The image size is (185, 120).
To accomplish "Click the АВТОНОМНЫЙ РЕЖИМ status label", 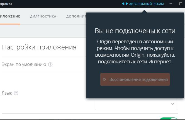I will [x=147, y=4].
